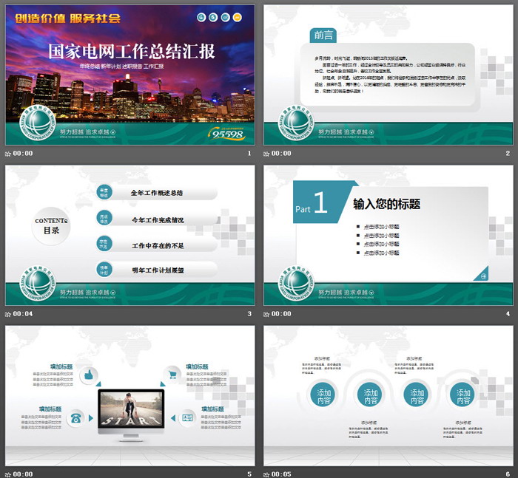Click the transition star icon under slide 4
518x478 pixels.
coord(267,314)
